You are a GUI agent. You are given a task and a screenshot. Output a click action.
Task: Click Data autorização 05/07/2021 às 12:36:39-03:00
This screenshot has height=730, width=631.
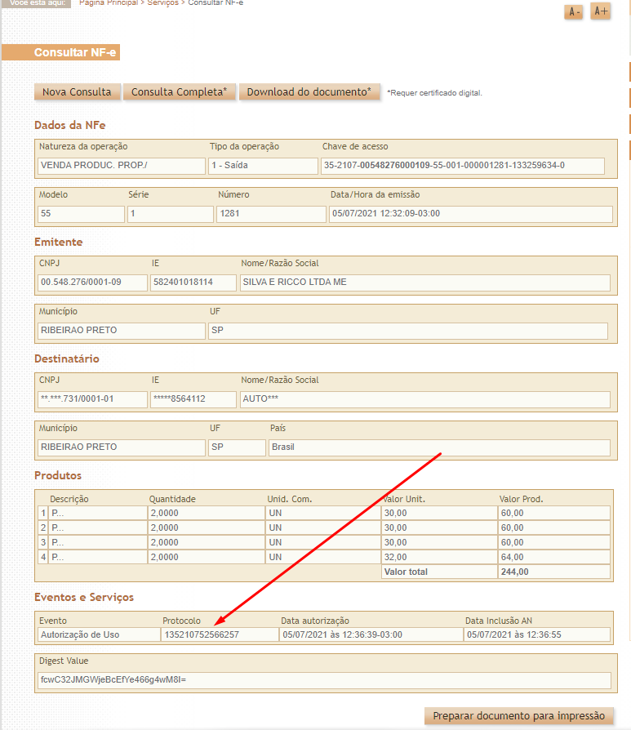[x=371, y=635]
